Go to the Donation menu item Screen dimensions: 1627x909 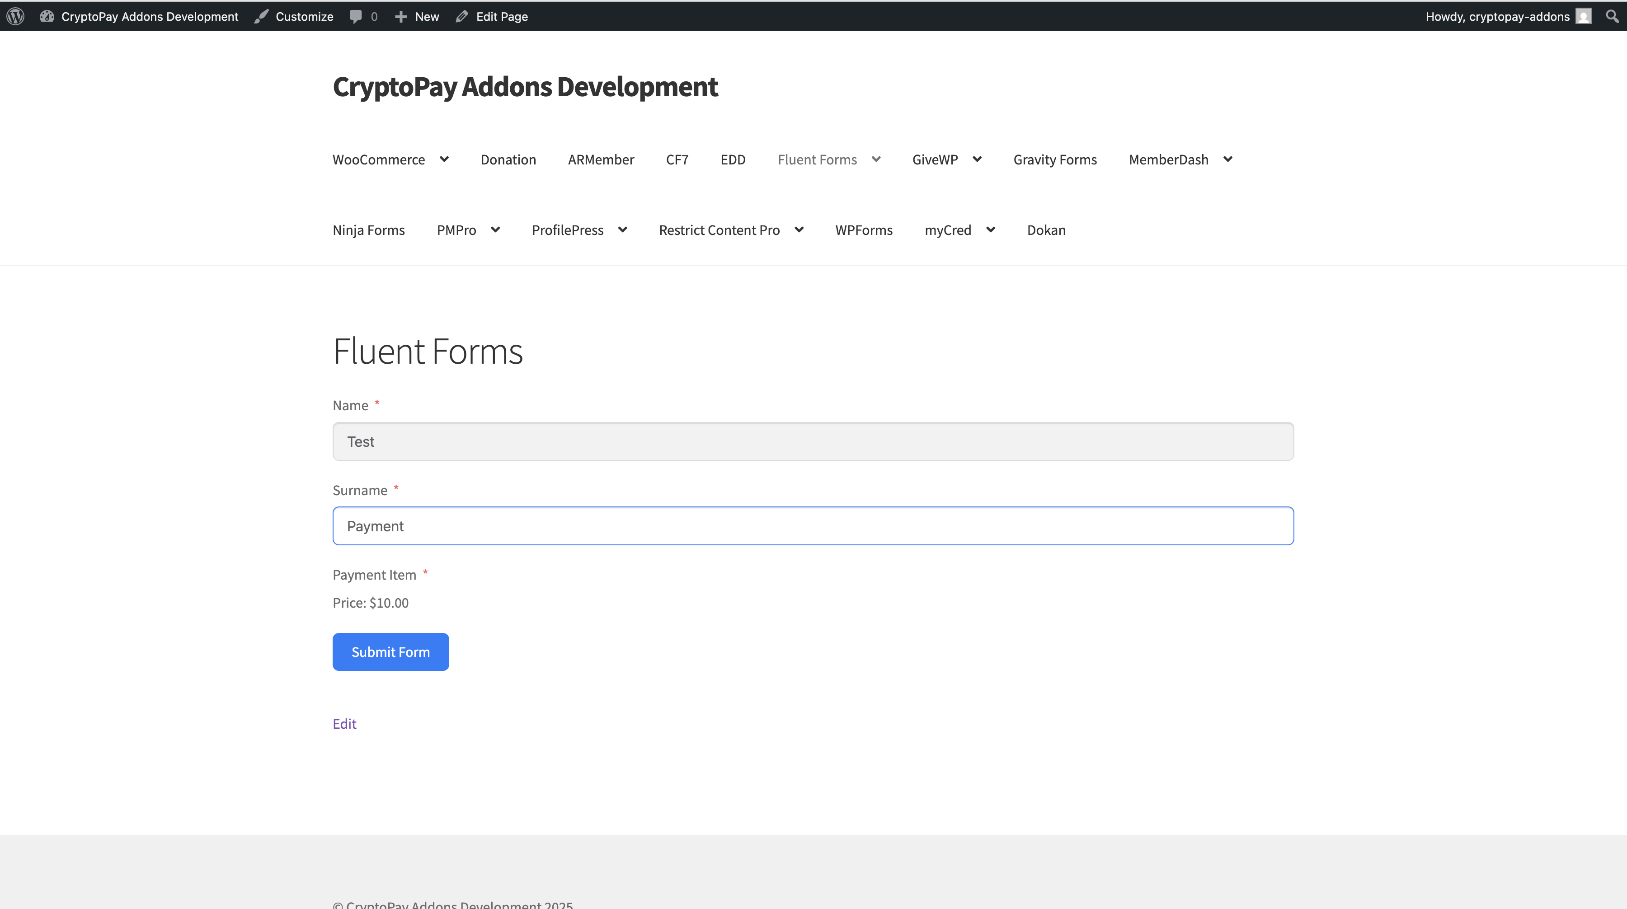pos(508,159)
